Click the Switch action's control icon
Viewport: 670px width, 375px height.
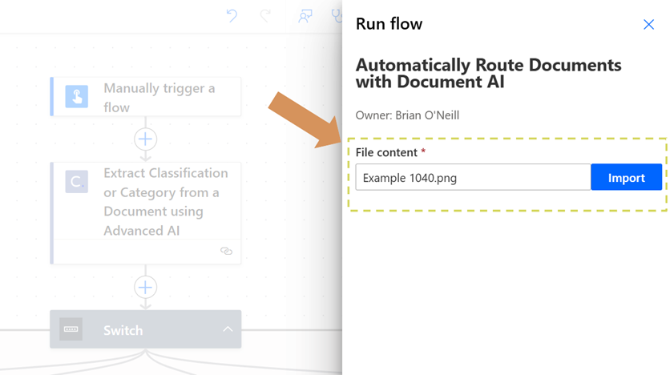(71, 329)
